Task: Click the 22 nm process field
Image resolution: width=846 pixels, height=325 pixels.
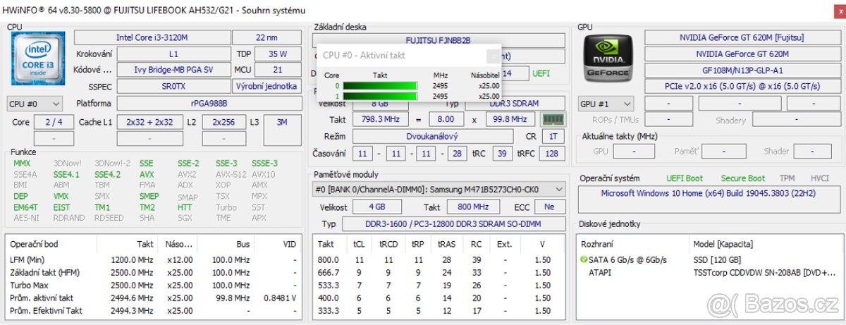Action: click(x=268, y=37)
